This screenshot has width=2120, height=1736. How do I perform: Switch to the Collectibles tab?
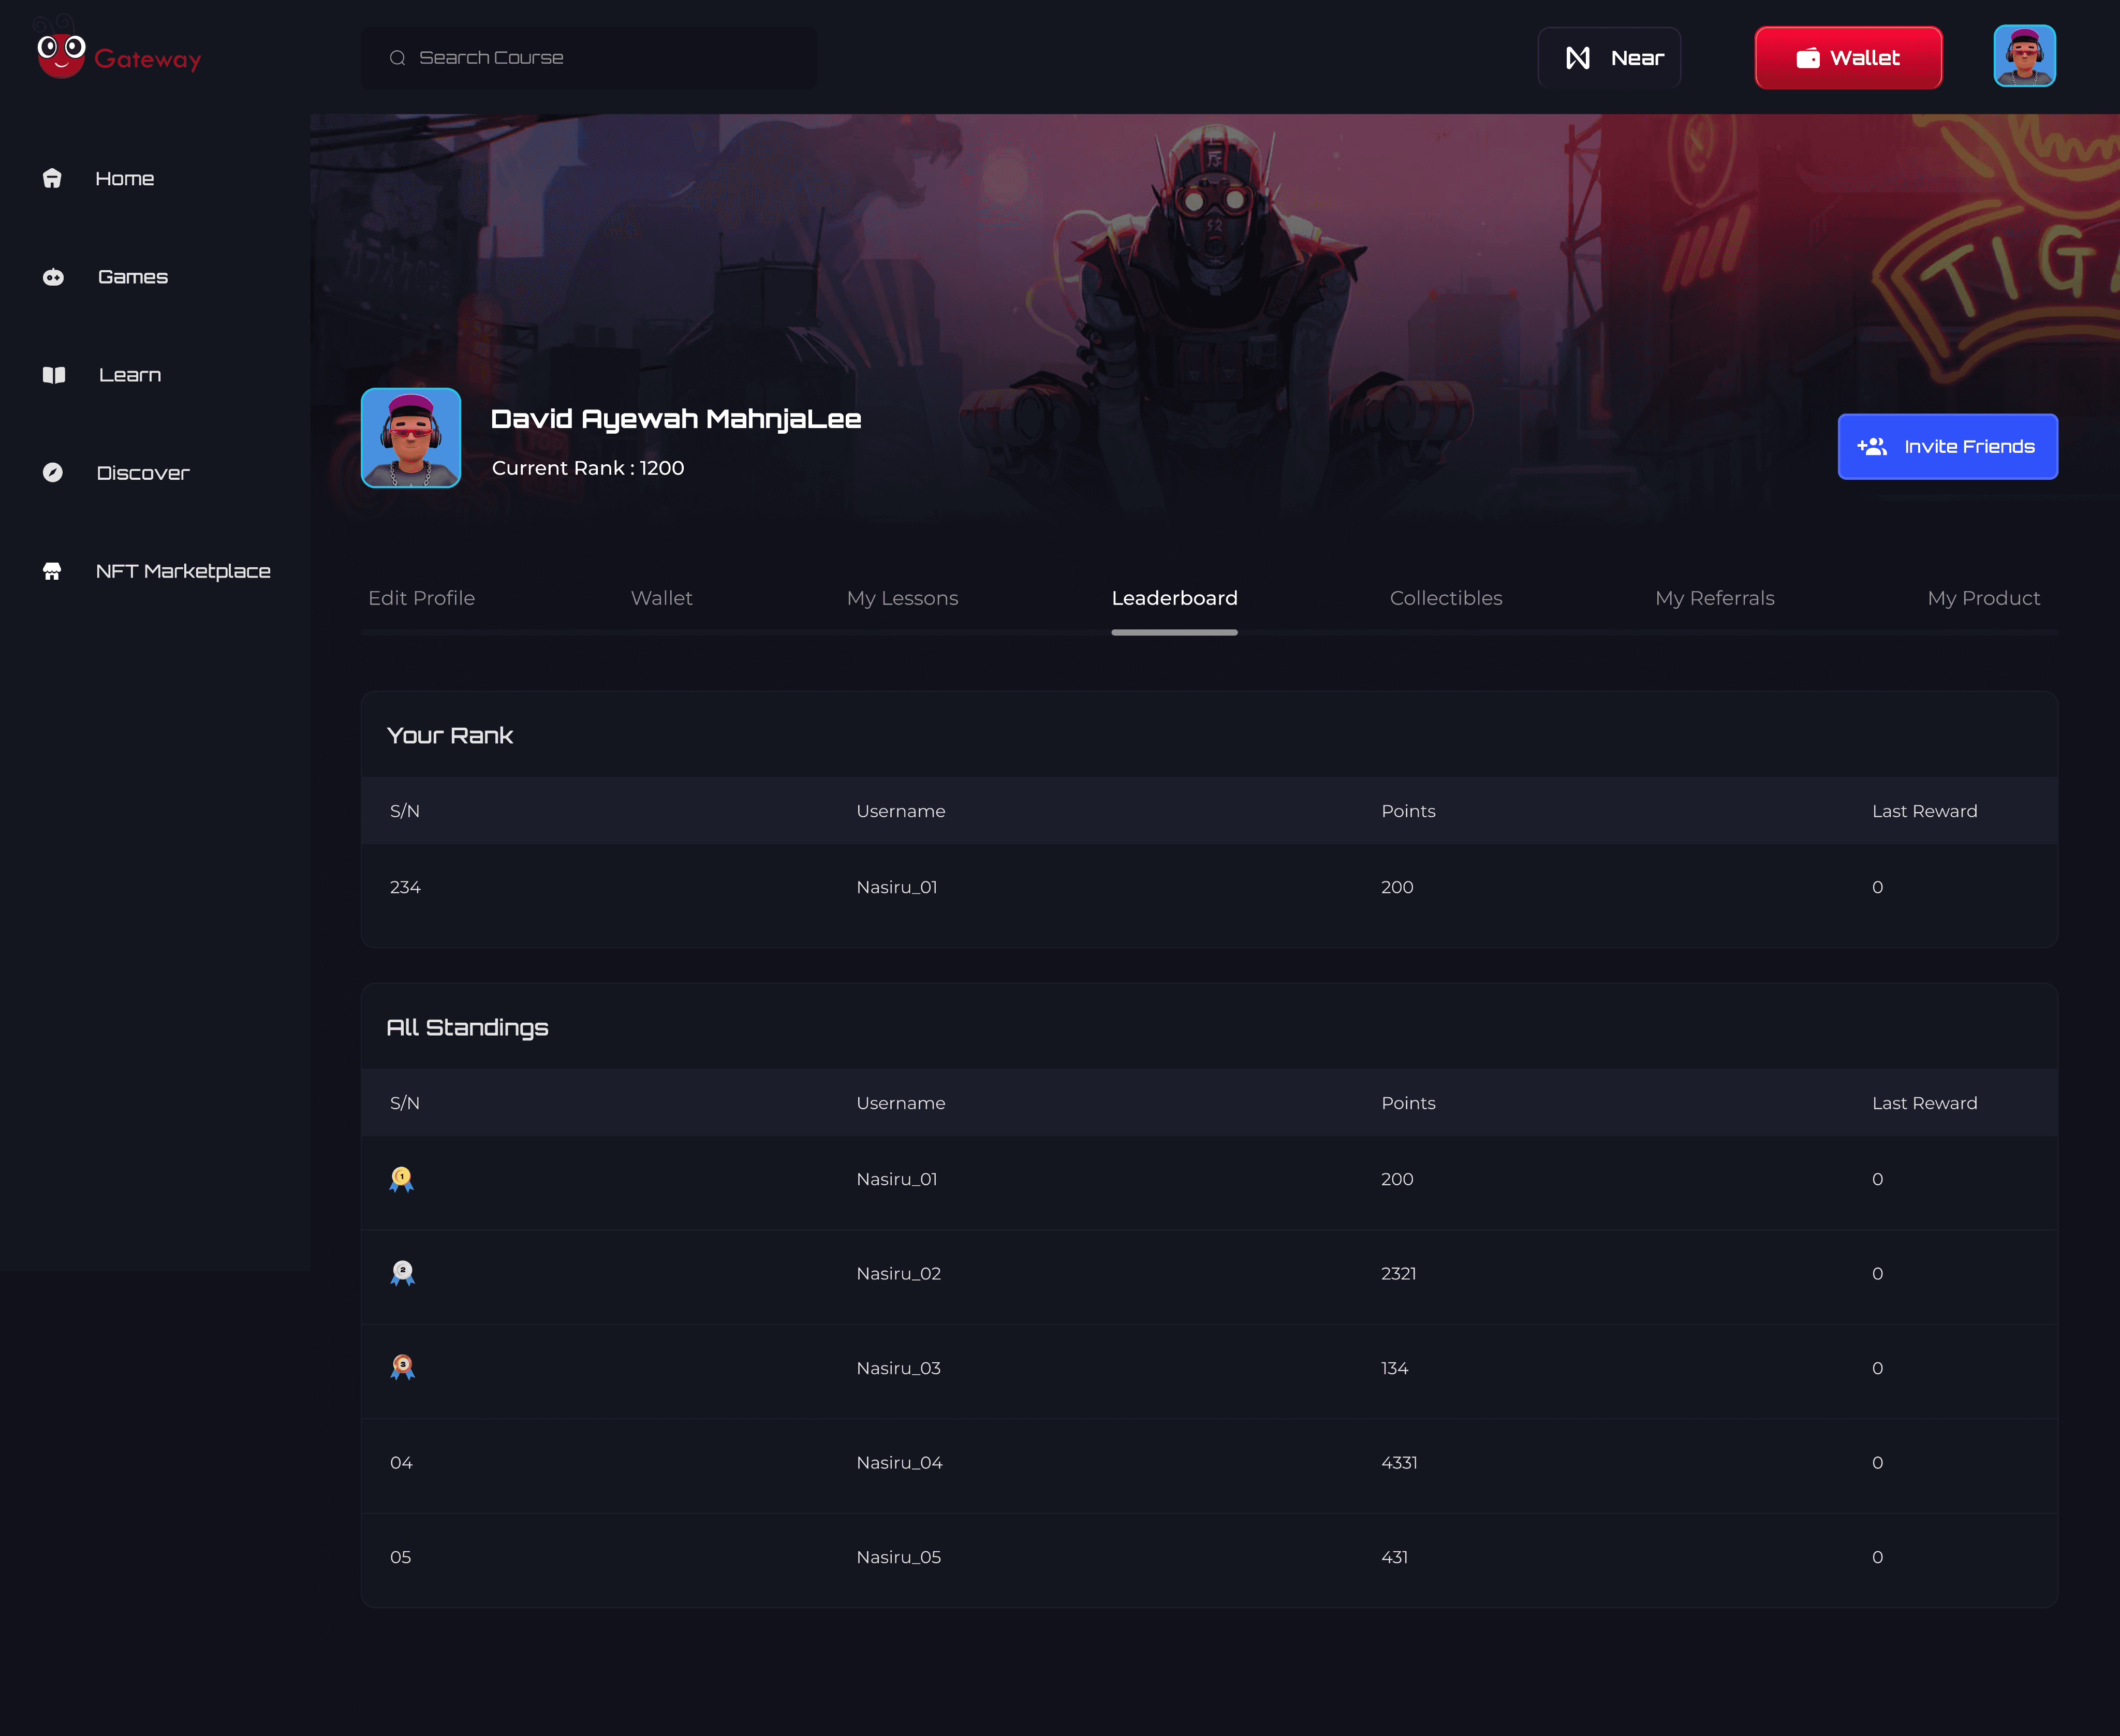tap(1445, 598)
